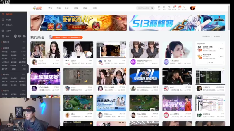Click the pigff streamer avatar

click(166, 88)
